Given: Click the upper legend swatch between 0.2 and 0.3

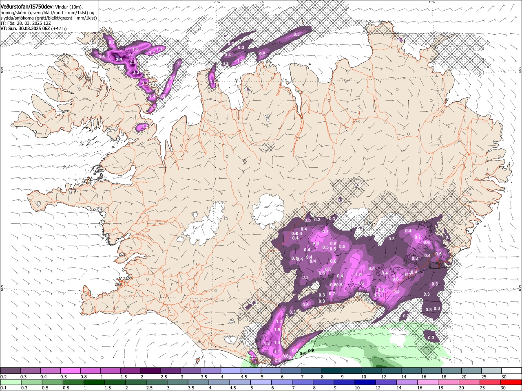Looking at the screenshot, I should [x=10, y=371].
